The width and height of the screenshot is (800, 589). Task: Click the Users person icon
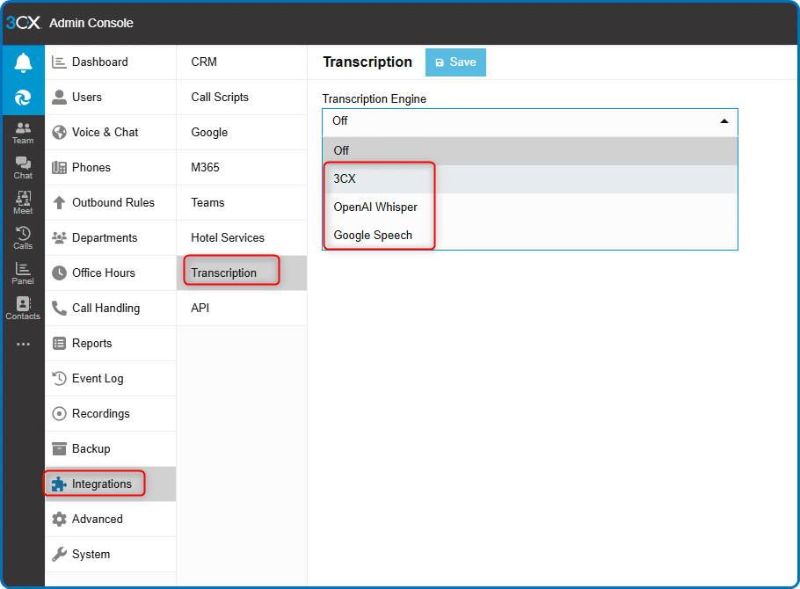[59, 97]
